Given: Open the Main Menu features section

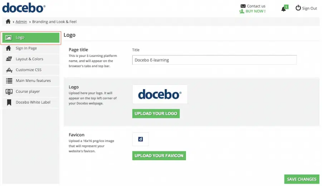Looking at the screenshot, I should (31, 81).
